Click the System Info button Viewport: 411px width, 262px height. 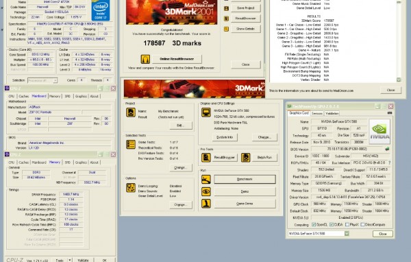(x=225, y=137)
